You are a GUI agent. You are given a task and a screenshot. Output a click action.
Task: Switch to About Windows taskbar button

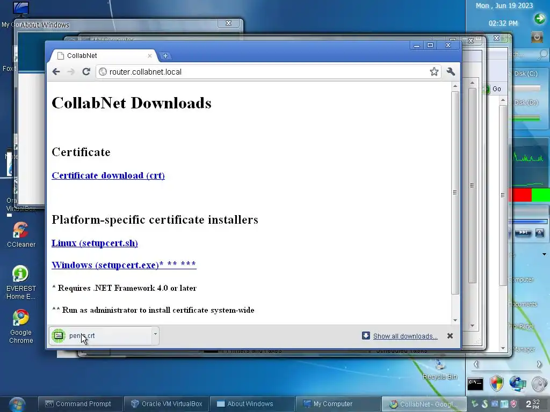pos(252,404)
